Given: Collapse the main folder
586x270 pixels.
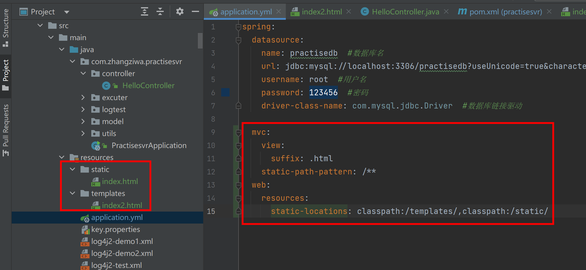Looking at the screenshot, I should [x=51, y=37].
